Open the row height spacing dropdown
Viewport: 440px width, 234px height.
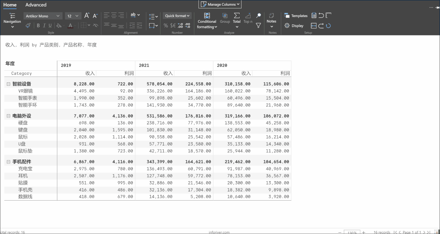(x=154, y=16)
